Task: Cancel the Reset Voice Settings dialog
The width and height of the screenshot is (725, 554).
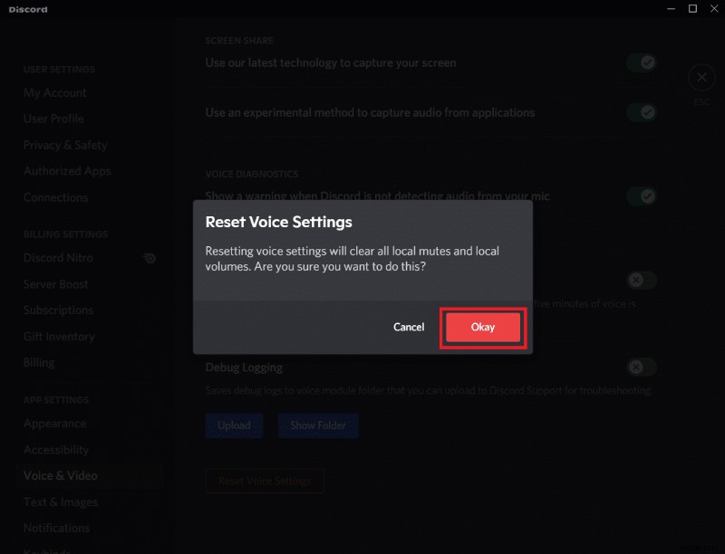Action: (409, 327)
